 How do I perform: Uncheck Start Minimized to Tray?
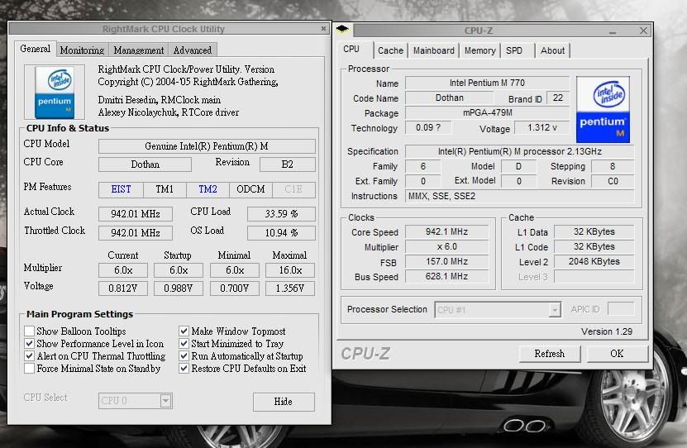pos(184,343)
